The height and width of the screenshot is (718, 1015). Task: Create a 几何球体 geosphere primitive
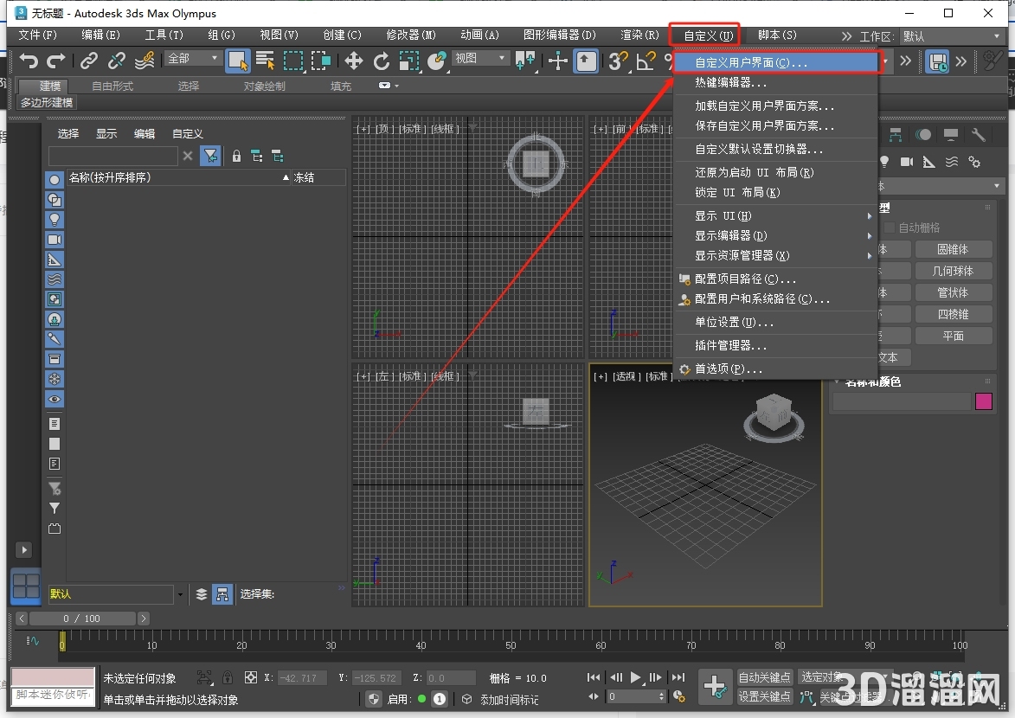coord(953,272)
